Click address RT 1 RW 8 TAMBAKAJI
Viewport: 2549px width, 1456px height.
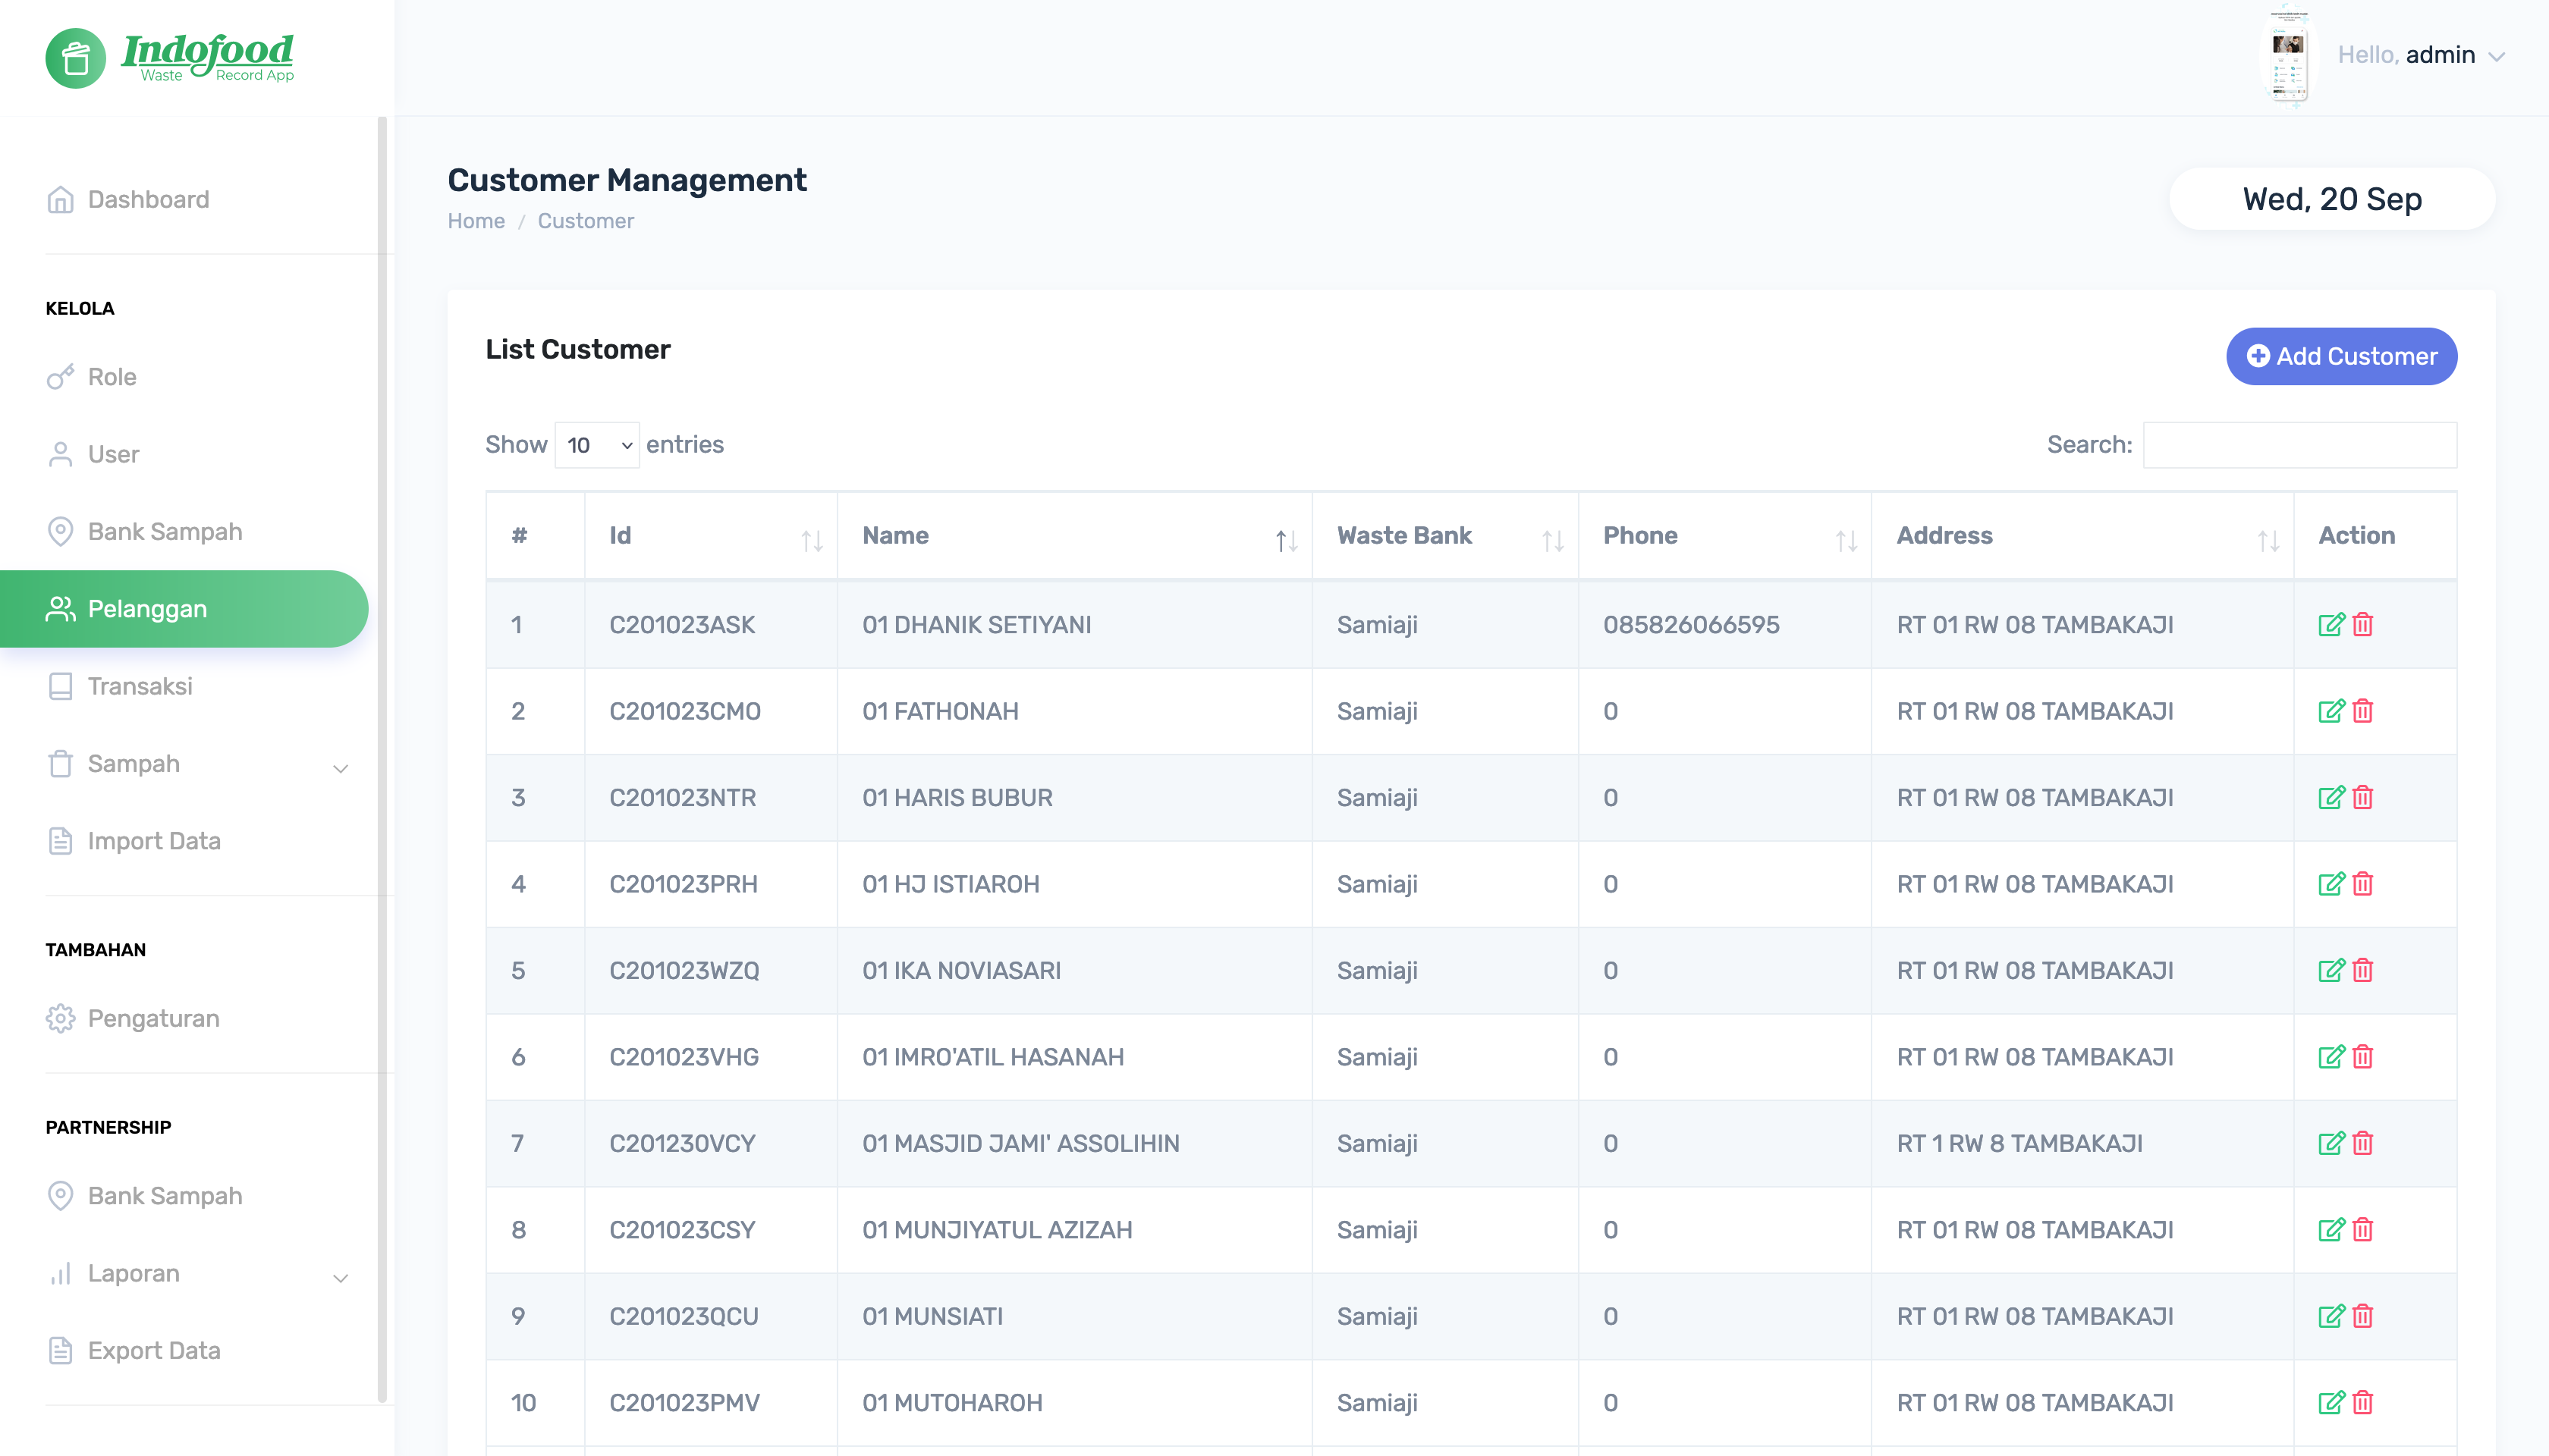(x=2019, y=1144)
